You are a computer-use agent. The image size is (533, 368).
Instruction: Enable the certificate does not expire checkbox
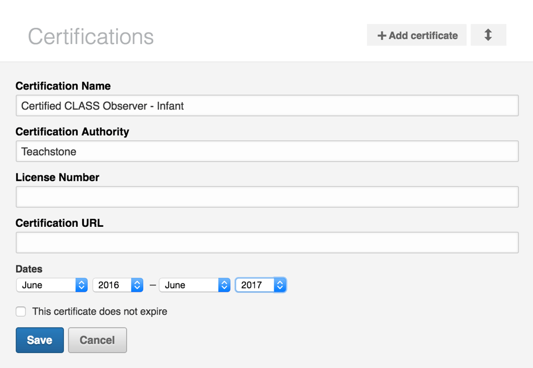point(21,311)
